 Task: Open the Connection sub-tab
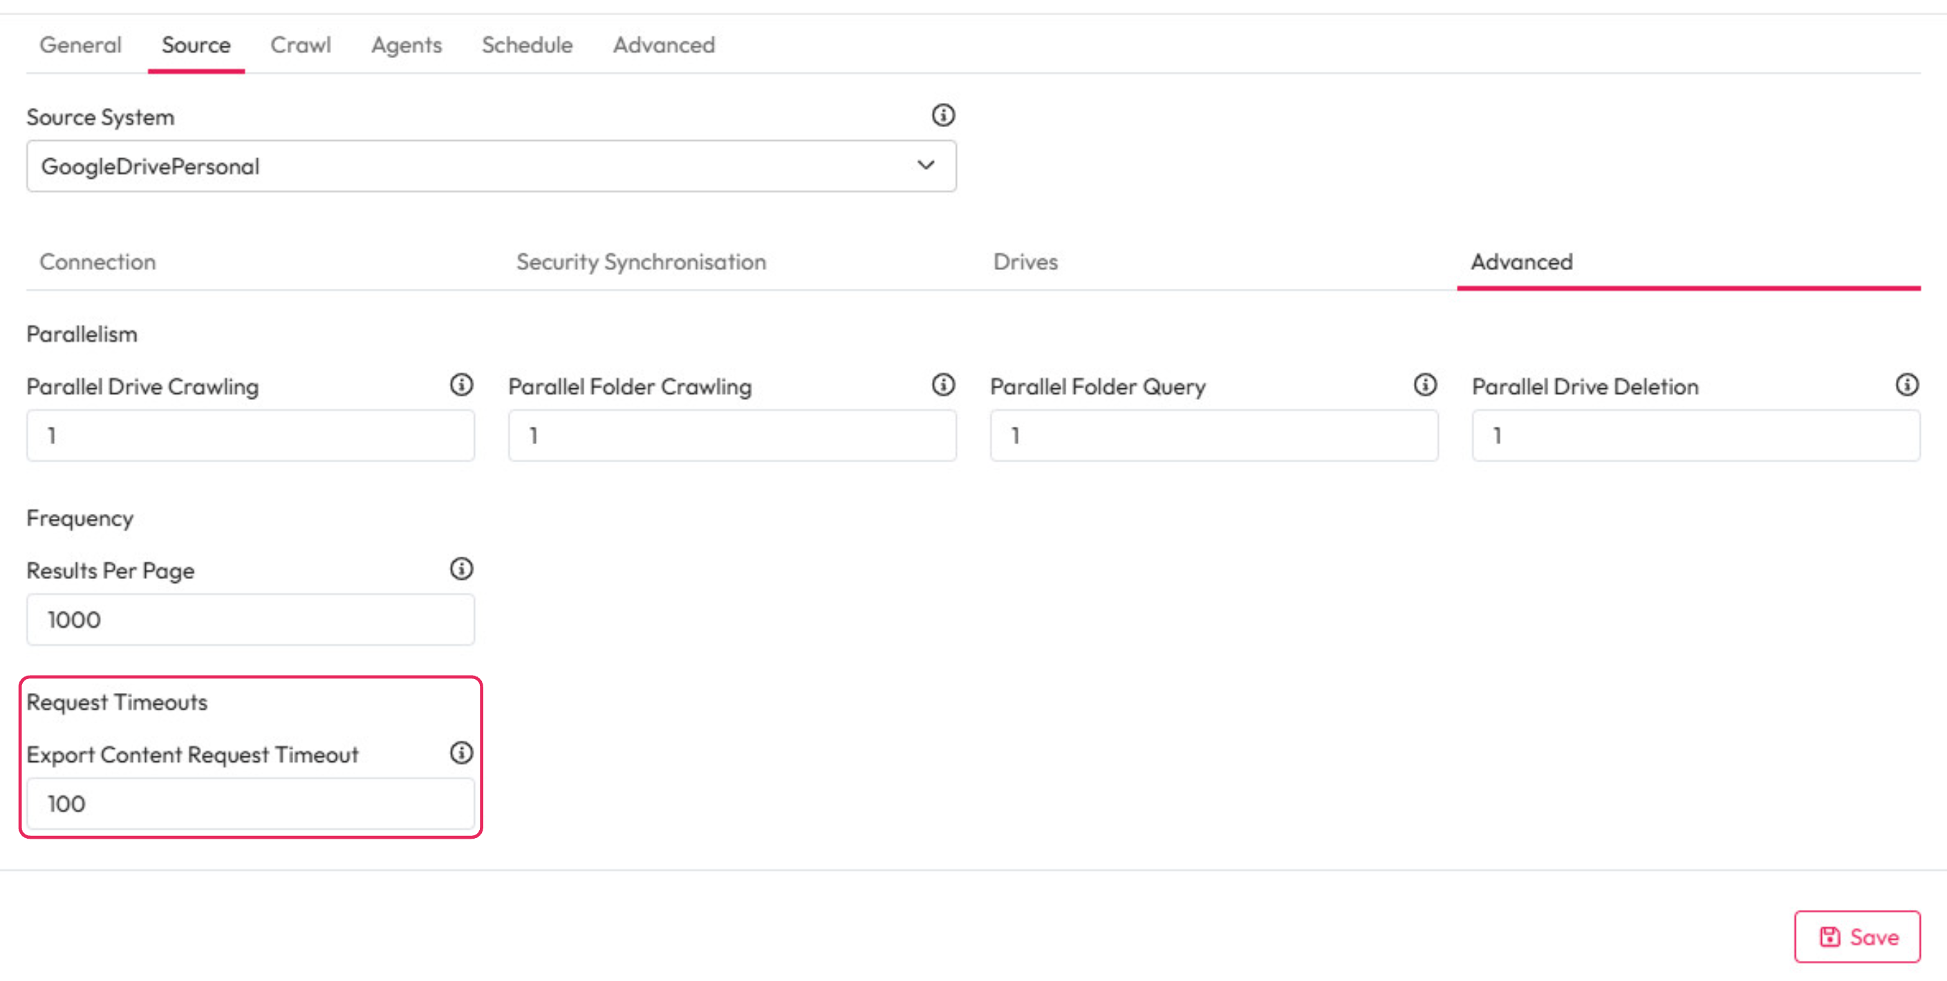pyautogui.click(x=97, y=262)
